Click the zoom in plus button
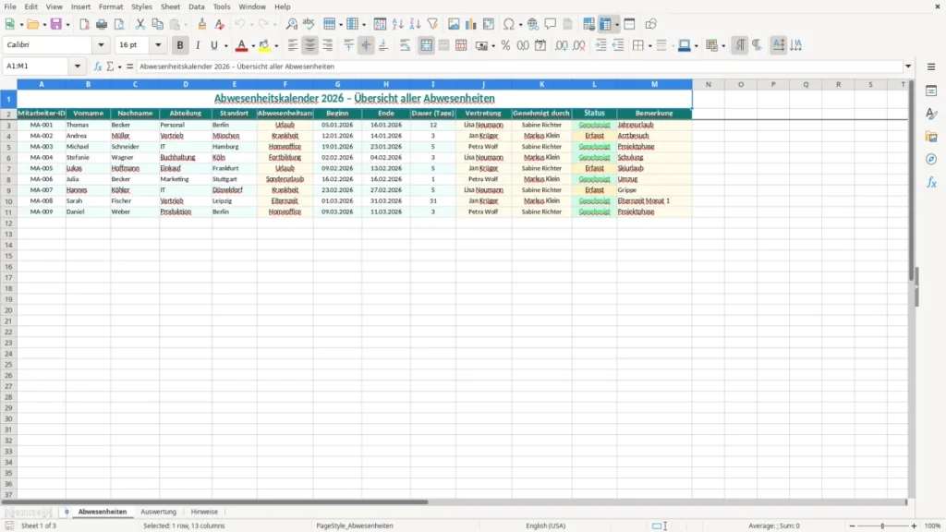 914,526
